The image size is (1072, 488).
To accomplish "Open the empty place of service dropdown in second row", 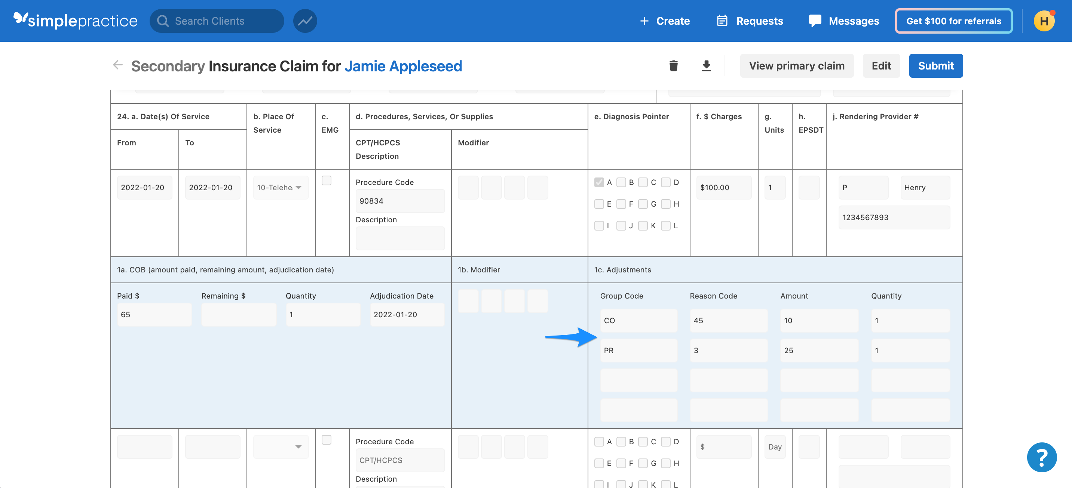I will pyautogui.click(x=281, y=447).
